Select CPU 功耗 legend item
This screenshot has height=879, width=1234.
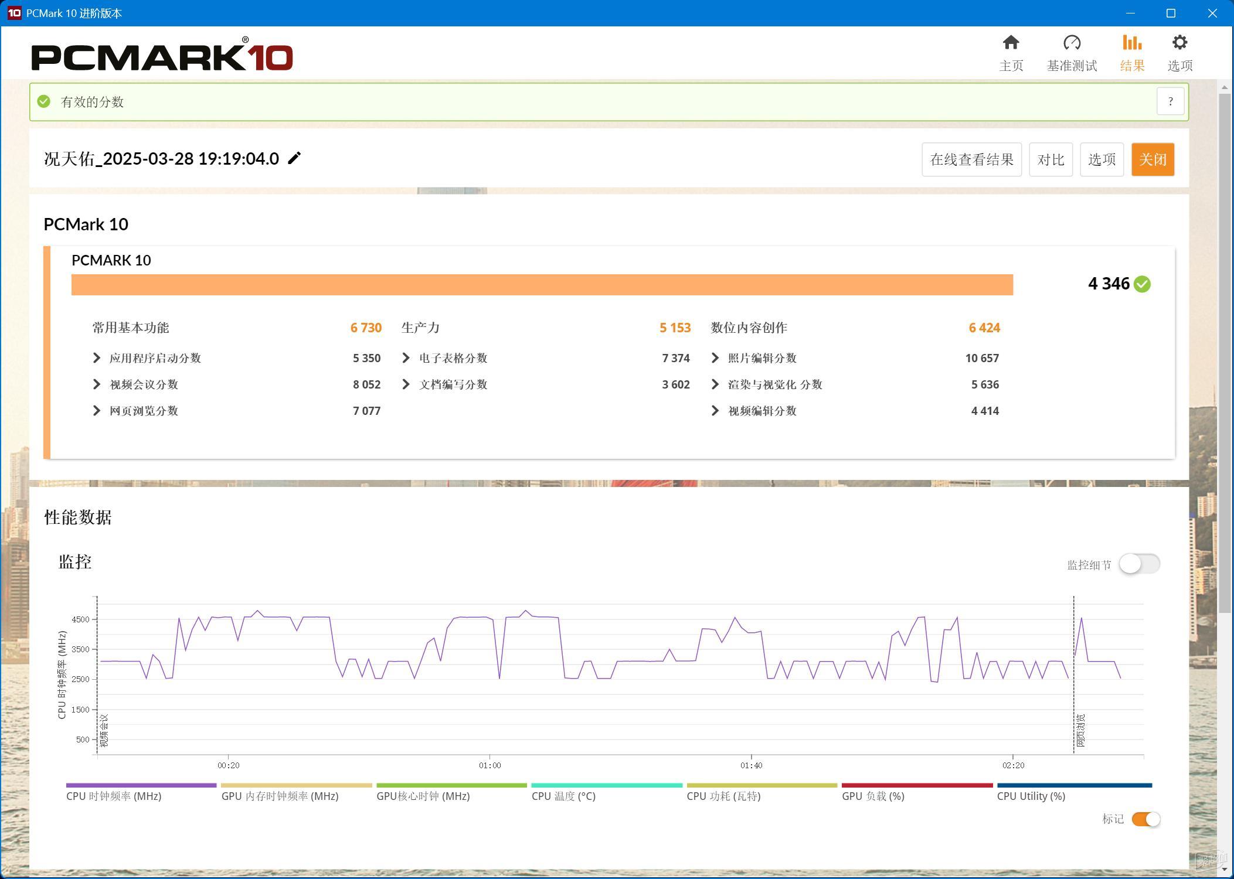click(762, 792)
